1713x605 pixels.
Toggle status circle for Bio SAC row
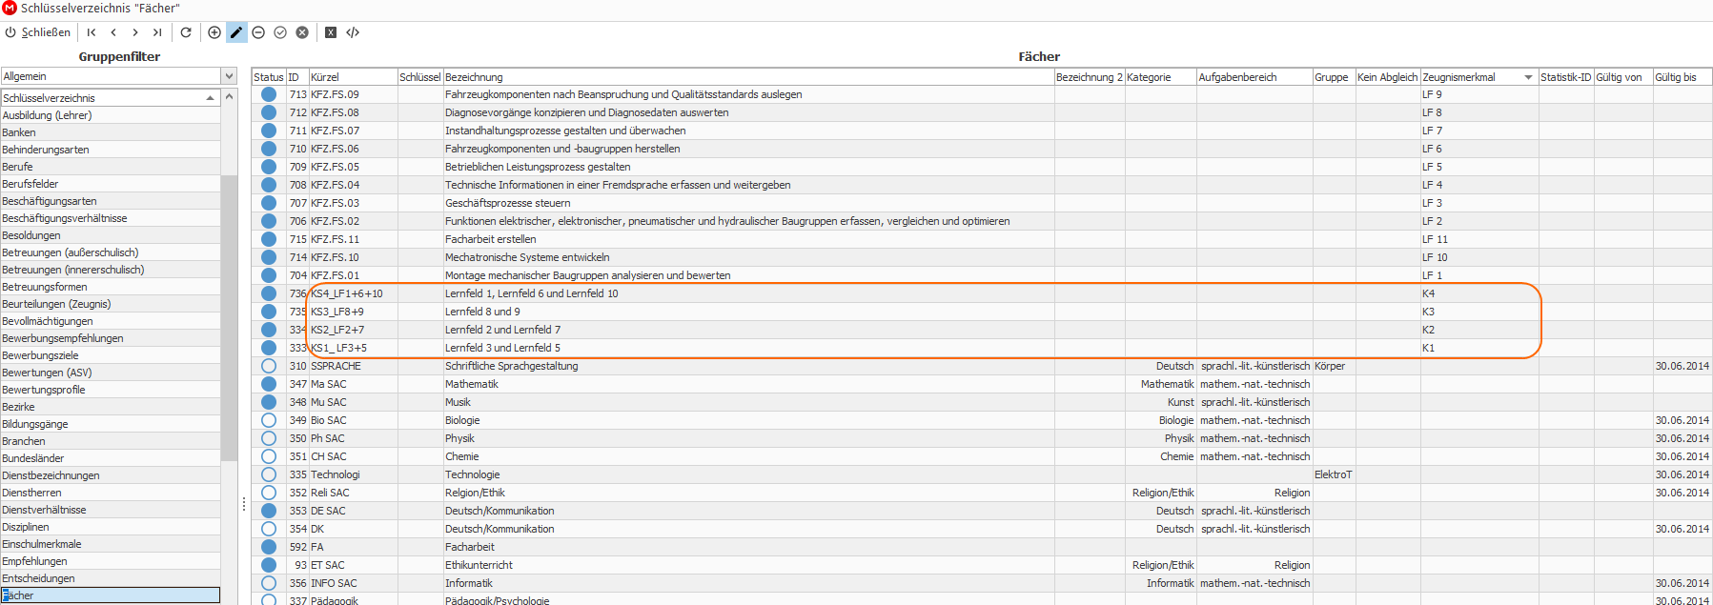point(269,420)
